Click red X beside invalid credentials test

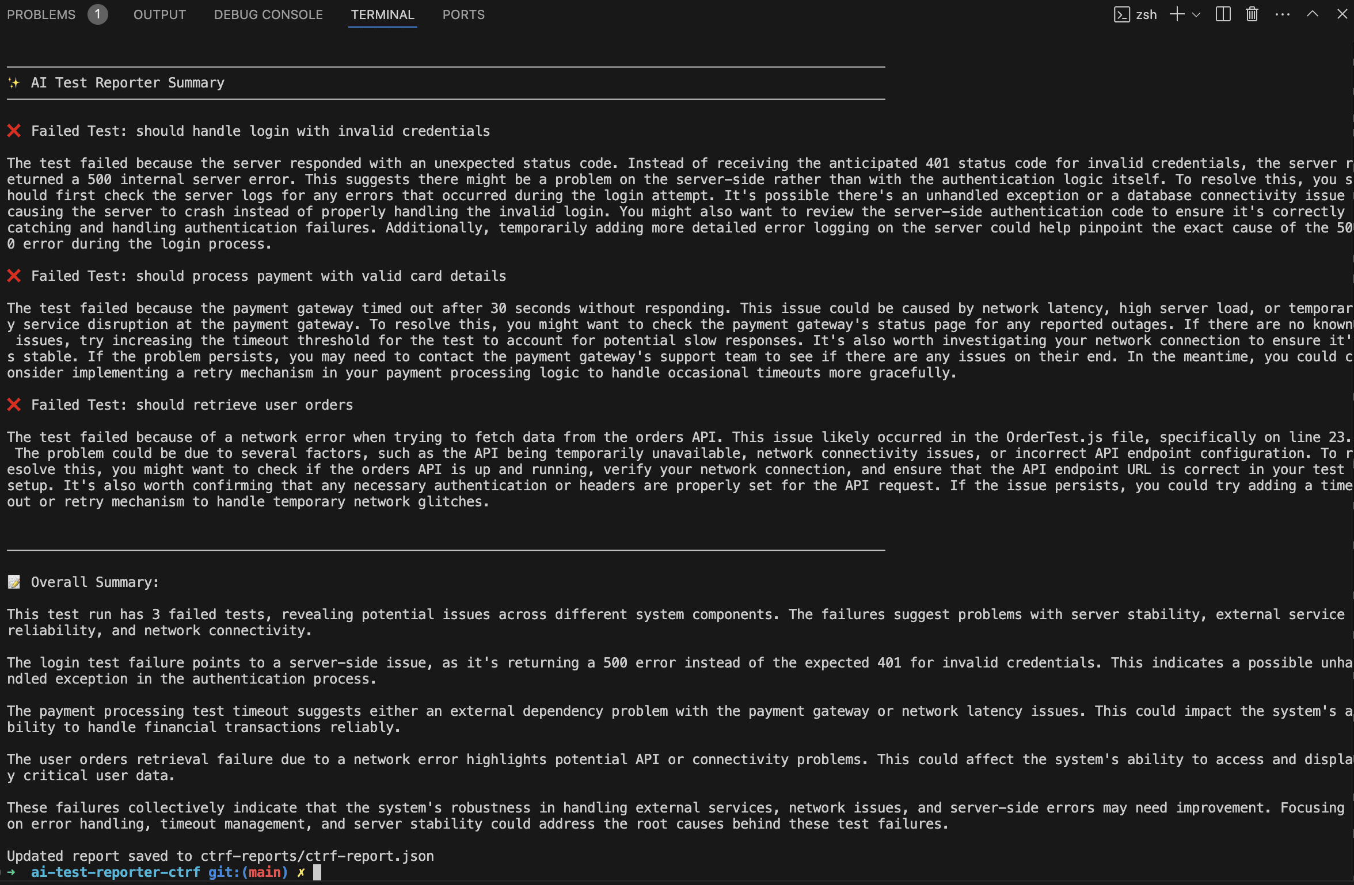pos(14,131)
